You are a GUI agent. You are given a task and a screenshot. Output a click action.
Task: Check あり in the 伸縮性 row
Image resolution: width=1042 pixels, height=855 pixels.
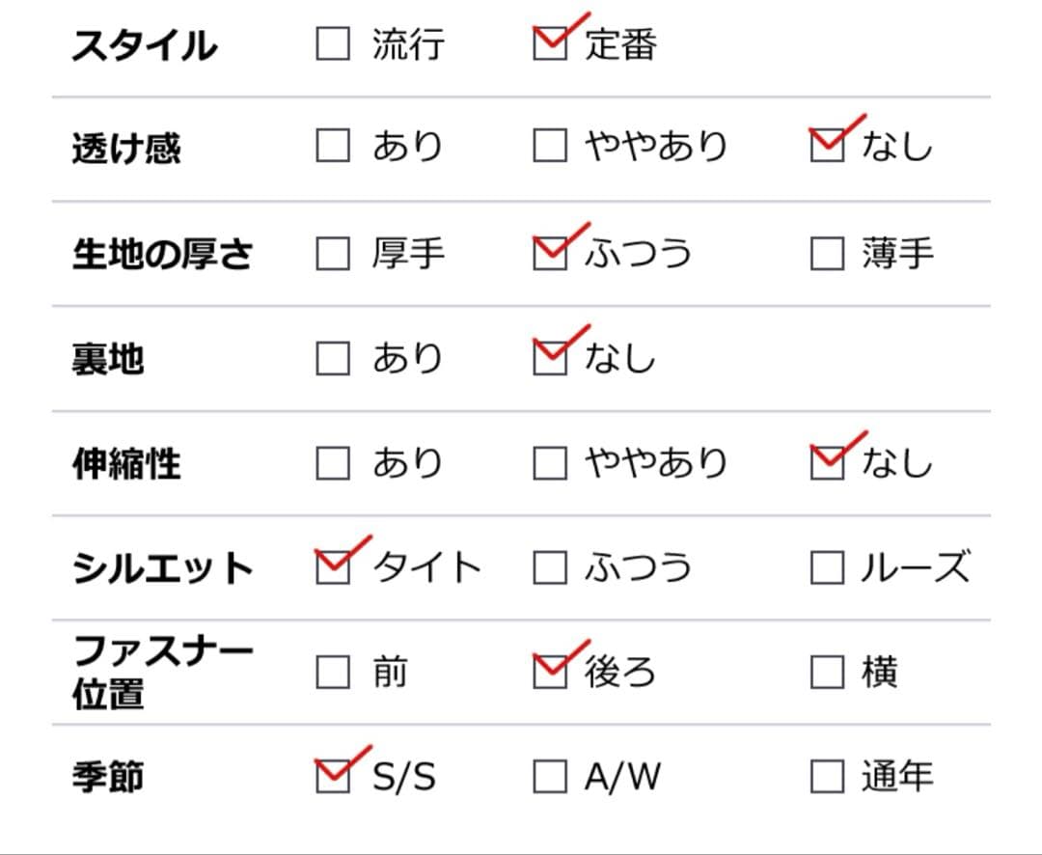click(x=333, y=463)
